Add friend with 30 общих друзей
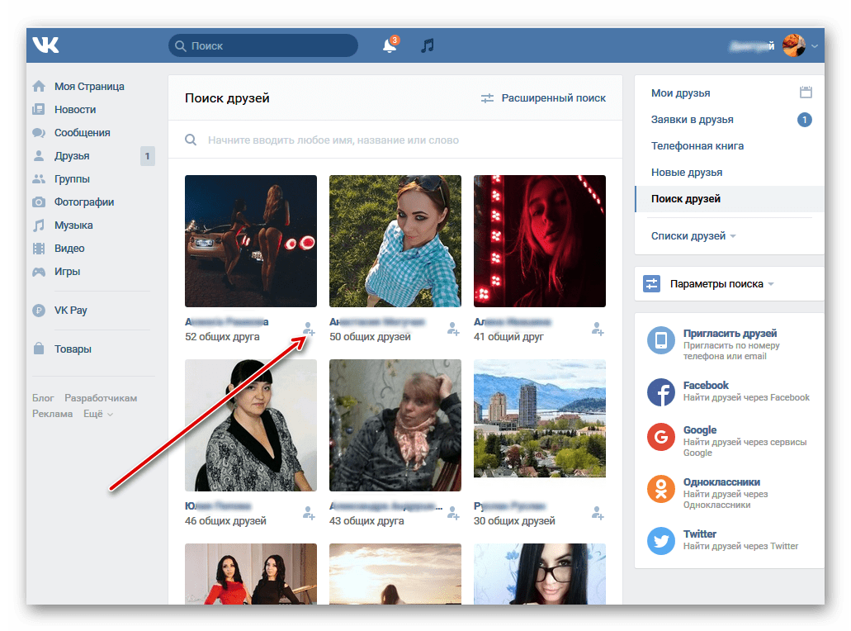This screenshot has width=851, height=631. click(x=598, y=513)
